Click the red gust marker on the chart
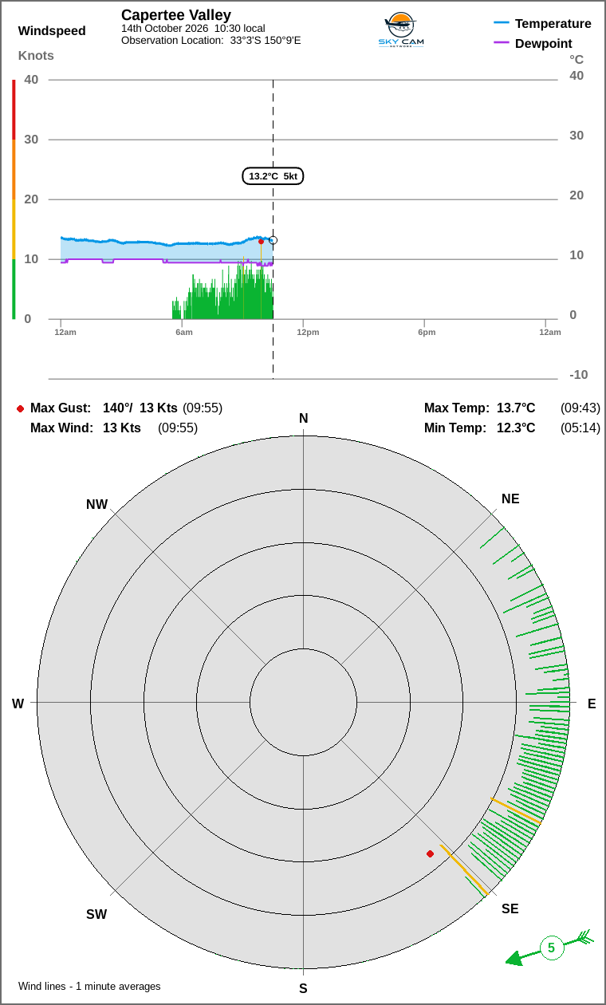 tap(261, 241)
